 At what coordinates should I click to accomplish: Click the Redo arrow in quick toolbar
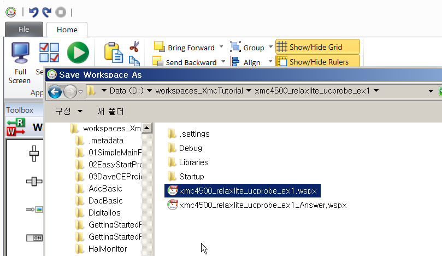pos(47,12)
